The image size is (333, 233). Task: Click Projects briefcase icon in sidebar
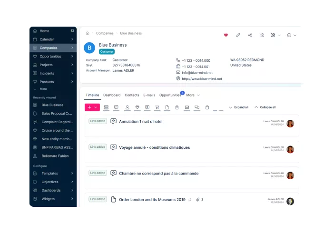pos(35,65)
